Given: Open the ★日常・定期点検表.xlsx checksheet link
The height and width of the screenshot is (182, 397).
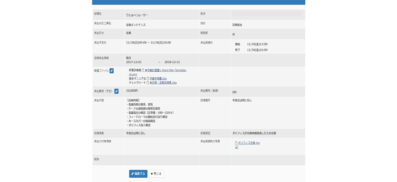Looking at the screenshot, I should (x=163, y=83).
